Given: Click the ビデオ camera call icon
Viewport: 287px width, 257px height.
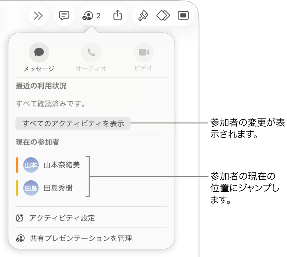Looking at the screenshot, I should pyautogui.click(x=144, y=52).
